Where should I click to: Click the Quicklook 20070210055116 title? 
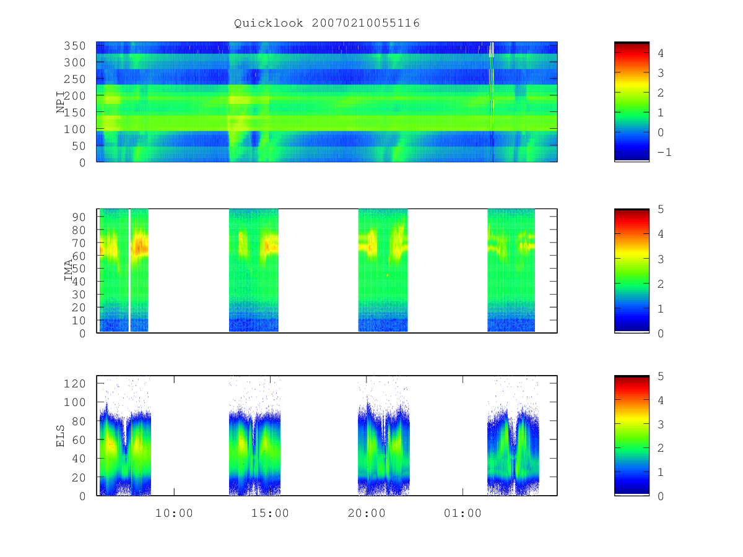(x=327, y=24)
